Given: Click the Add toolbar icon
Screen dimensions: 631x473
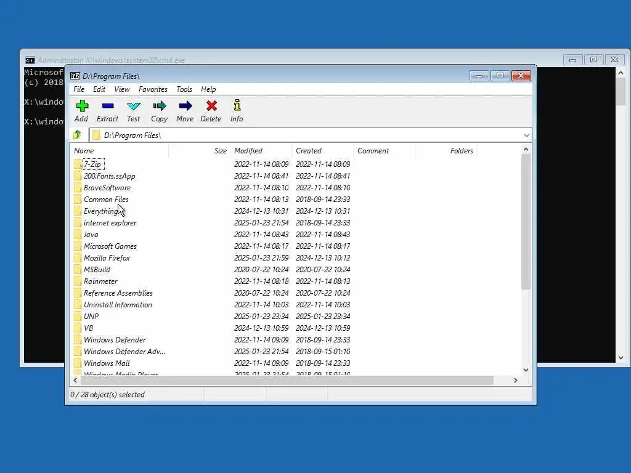Looking at the screenshot, I should pos(82,106).
